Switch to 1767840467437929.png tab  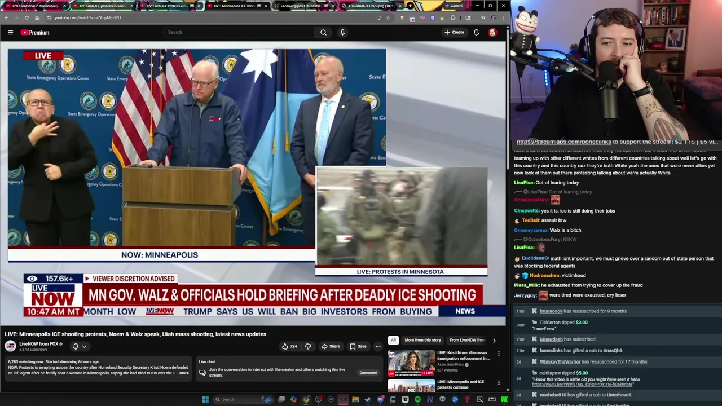(x=371, y=6)
